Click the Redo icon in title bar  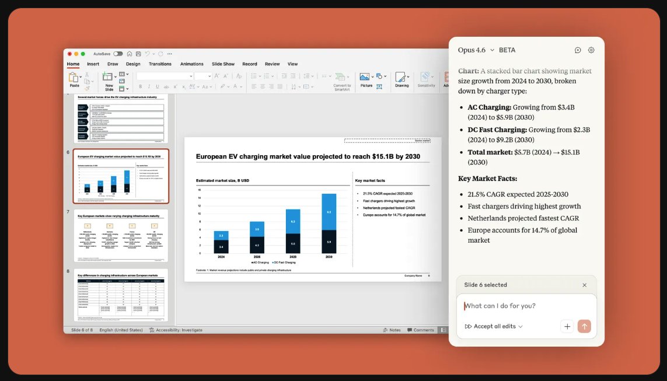click(x=161, y=54)
